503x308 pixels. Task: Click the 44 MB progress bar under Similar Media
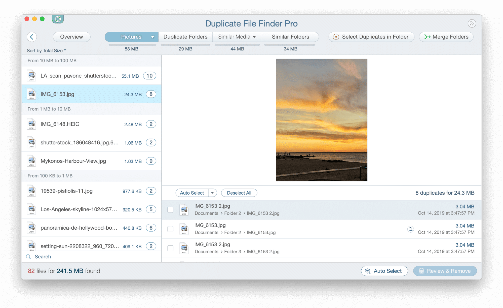(x=237, y=45)
